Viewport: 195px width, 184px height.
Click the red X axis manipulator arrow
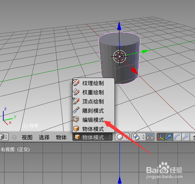pyautogui.click(x=134, y=71)
